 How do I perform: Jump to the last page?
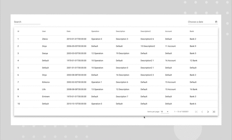pos(214,112)
